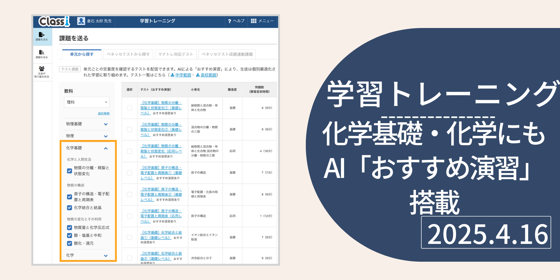Select the 電子配置と周期表① test checkbox
This screenshot has height=280, width=560.
click(x=129, y=173)
